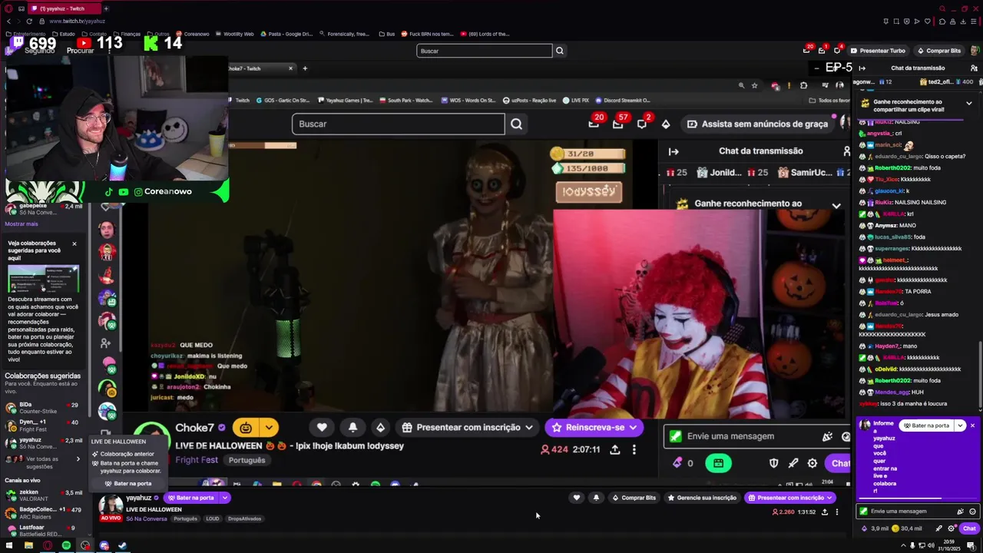The height and width of the screenshot is (553, 983).
Task: Open extensions puzzle icon in inner browser
Action: [803, 85]
